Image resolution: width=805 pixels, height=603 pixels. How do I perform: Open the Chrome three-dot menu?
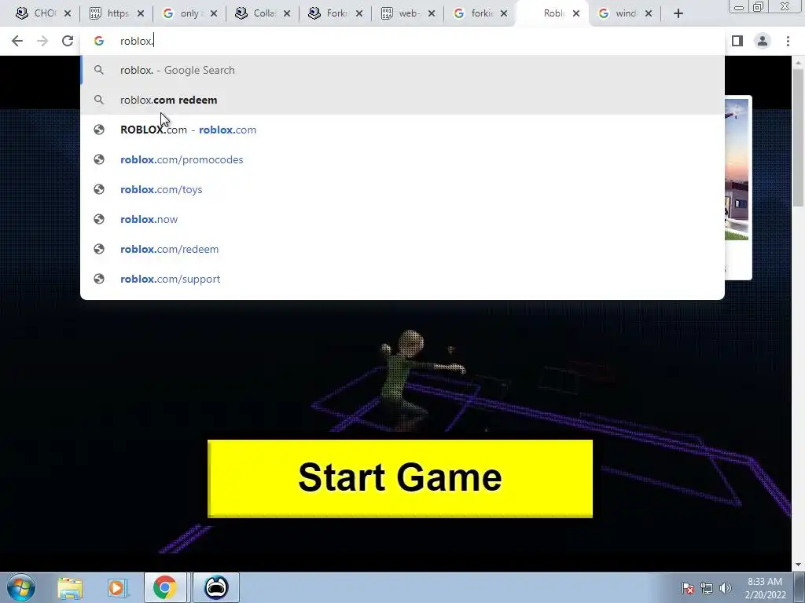(x=788, y=41)
